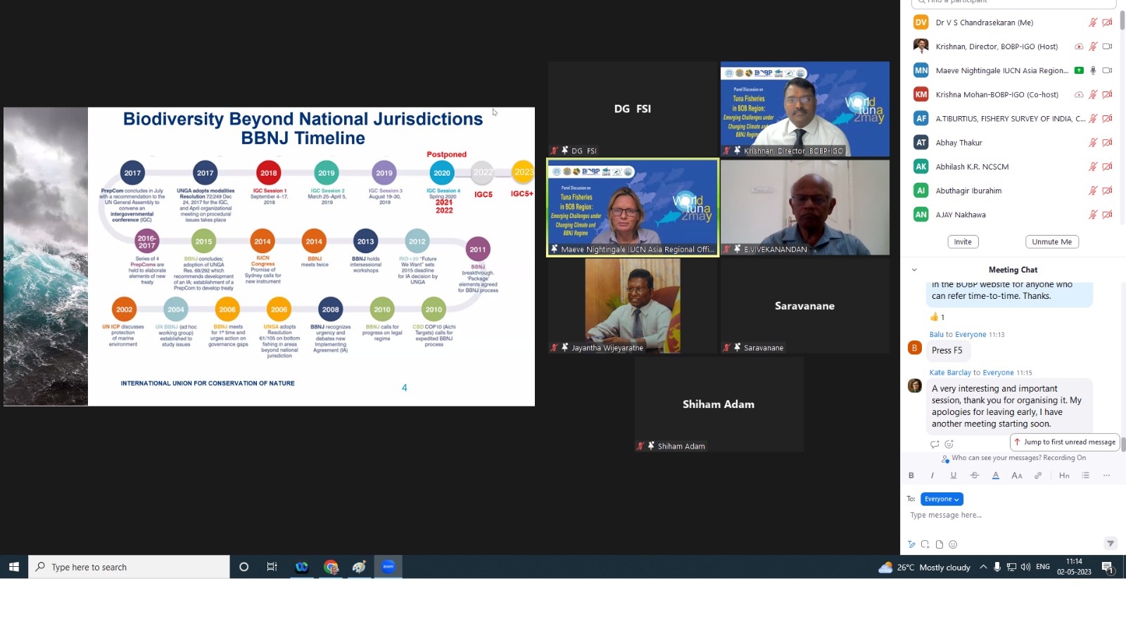The image size is (1126, 633).
Task: Select Shiham Adam participant tile
Action: tap(719, 404)
